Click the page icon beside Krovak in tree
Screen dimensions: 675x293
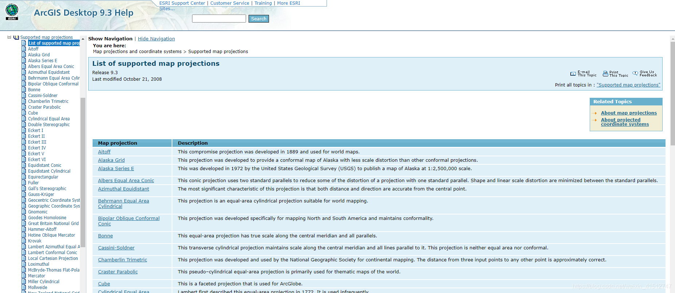coord(24,241)
